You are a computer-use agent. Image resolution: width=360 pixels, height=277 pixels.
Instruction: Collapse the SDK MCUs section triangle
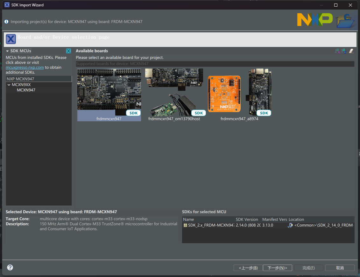coord(7,51)
